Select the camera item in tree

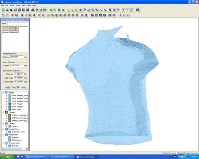(x=15, y=126)
